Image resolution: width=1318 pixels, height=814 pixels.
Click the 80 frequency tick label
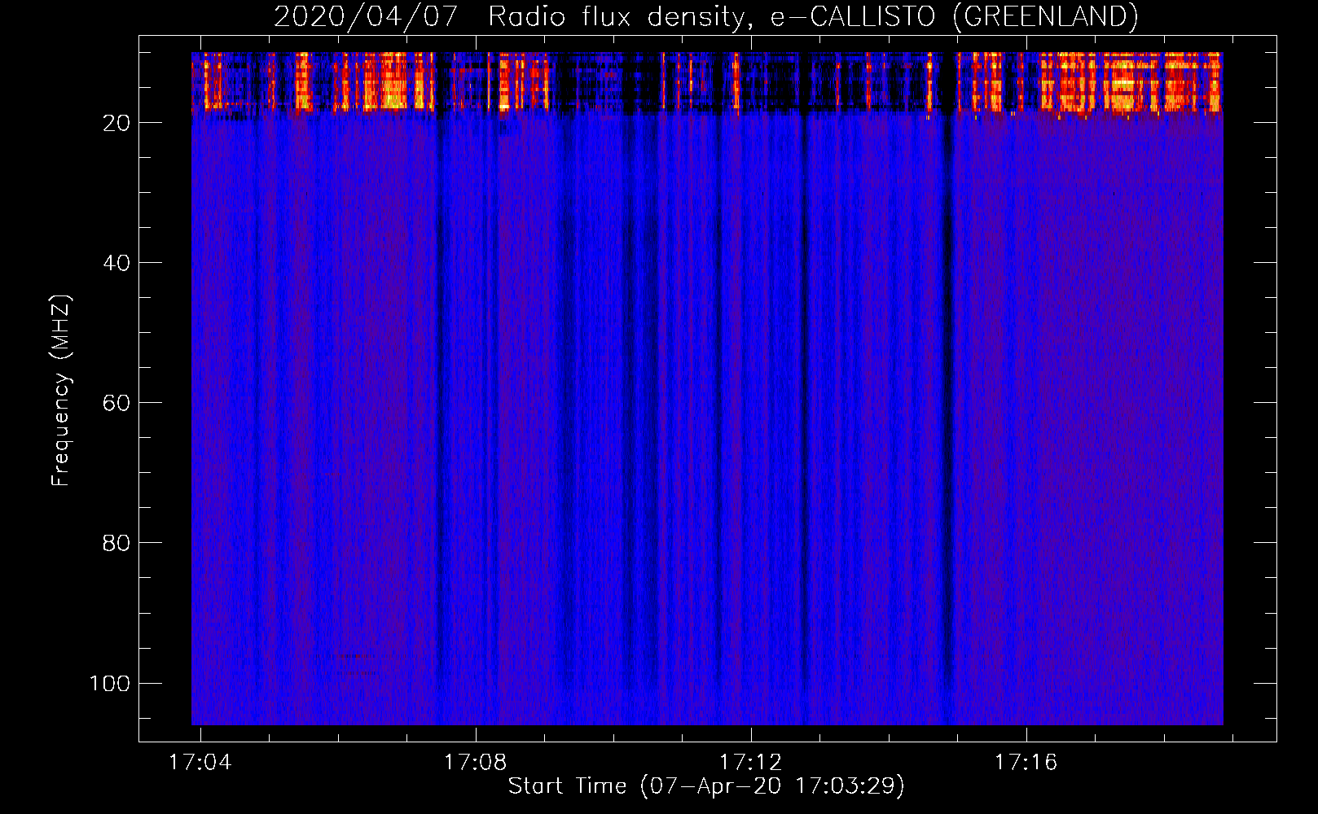pyautogui.click(x=116, y=543)
